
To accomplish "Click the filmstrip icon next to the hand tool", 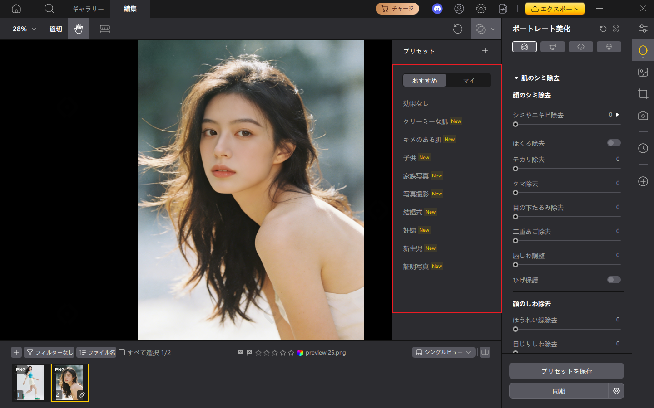I will [105, 29].
